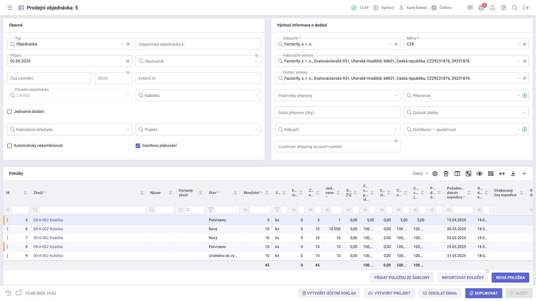Open row menu for item 7
Screen dimensions: 536x301
pyautogui.click(x=8, y=238)
